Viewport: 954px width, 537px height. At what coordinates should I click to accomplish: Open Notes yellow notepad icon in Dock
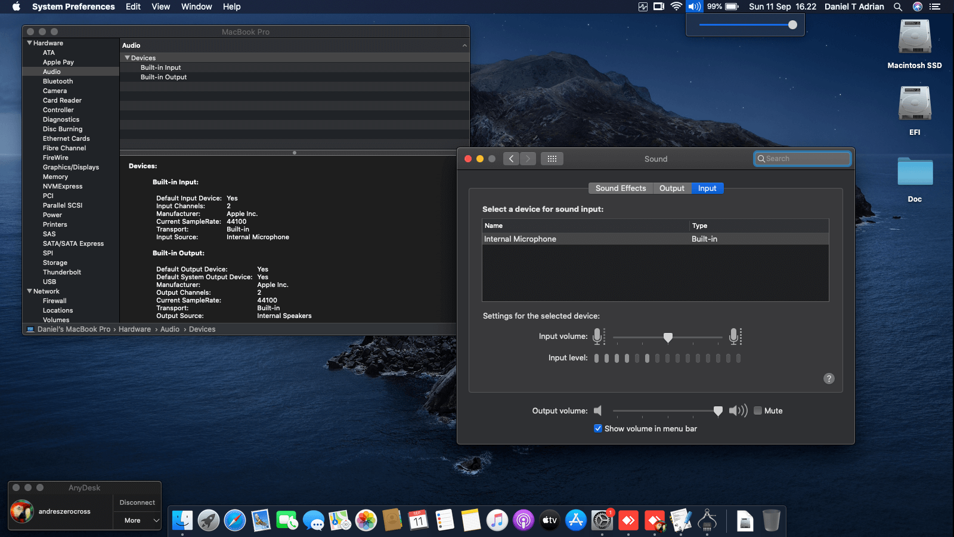(471, 520)
